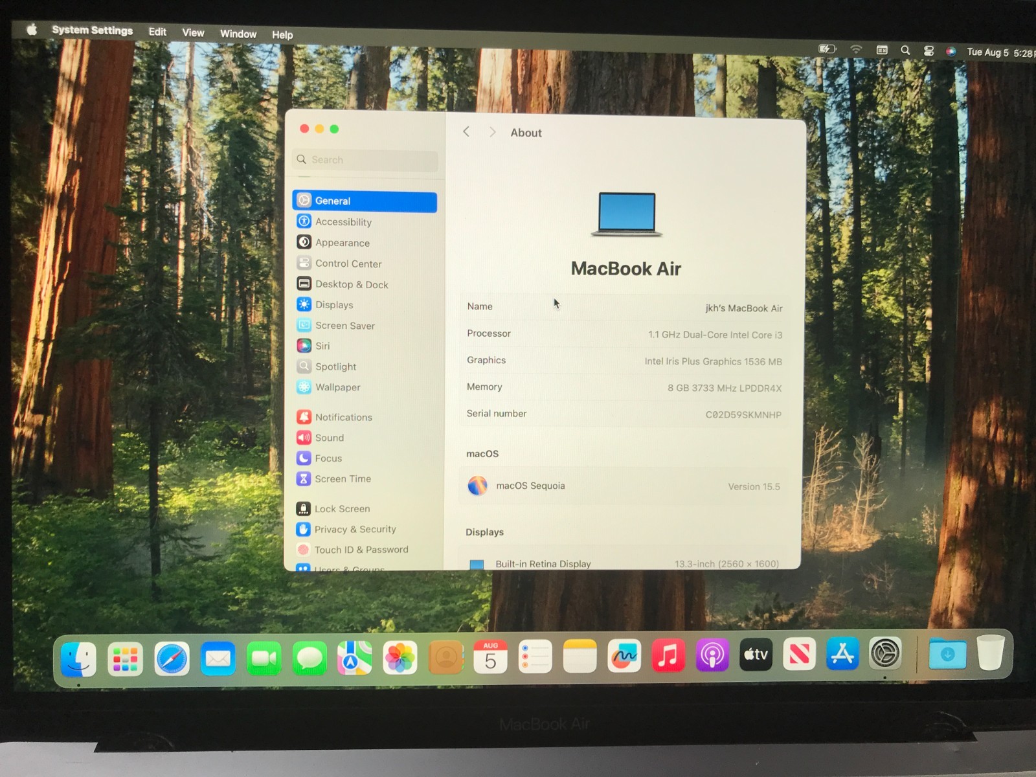Viewport: 1036px width, 777px height.
Task: Open Music from the Dock
Action: click(x=668, y=656)
